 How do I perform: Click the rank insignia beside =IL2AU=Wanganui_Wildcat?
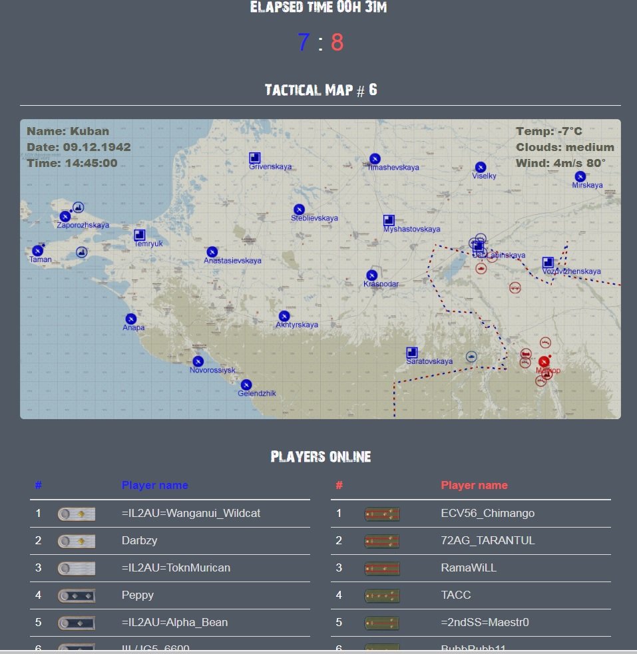pyautogui.click(x=77, y=514)
